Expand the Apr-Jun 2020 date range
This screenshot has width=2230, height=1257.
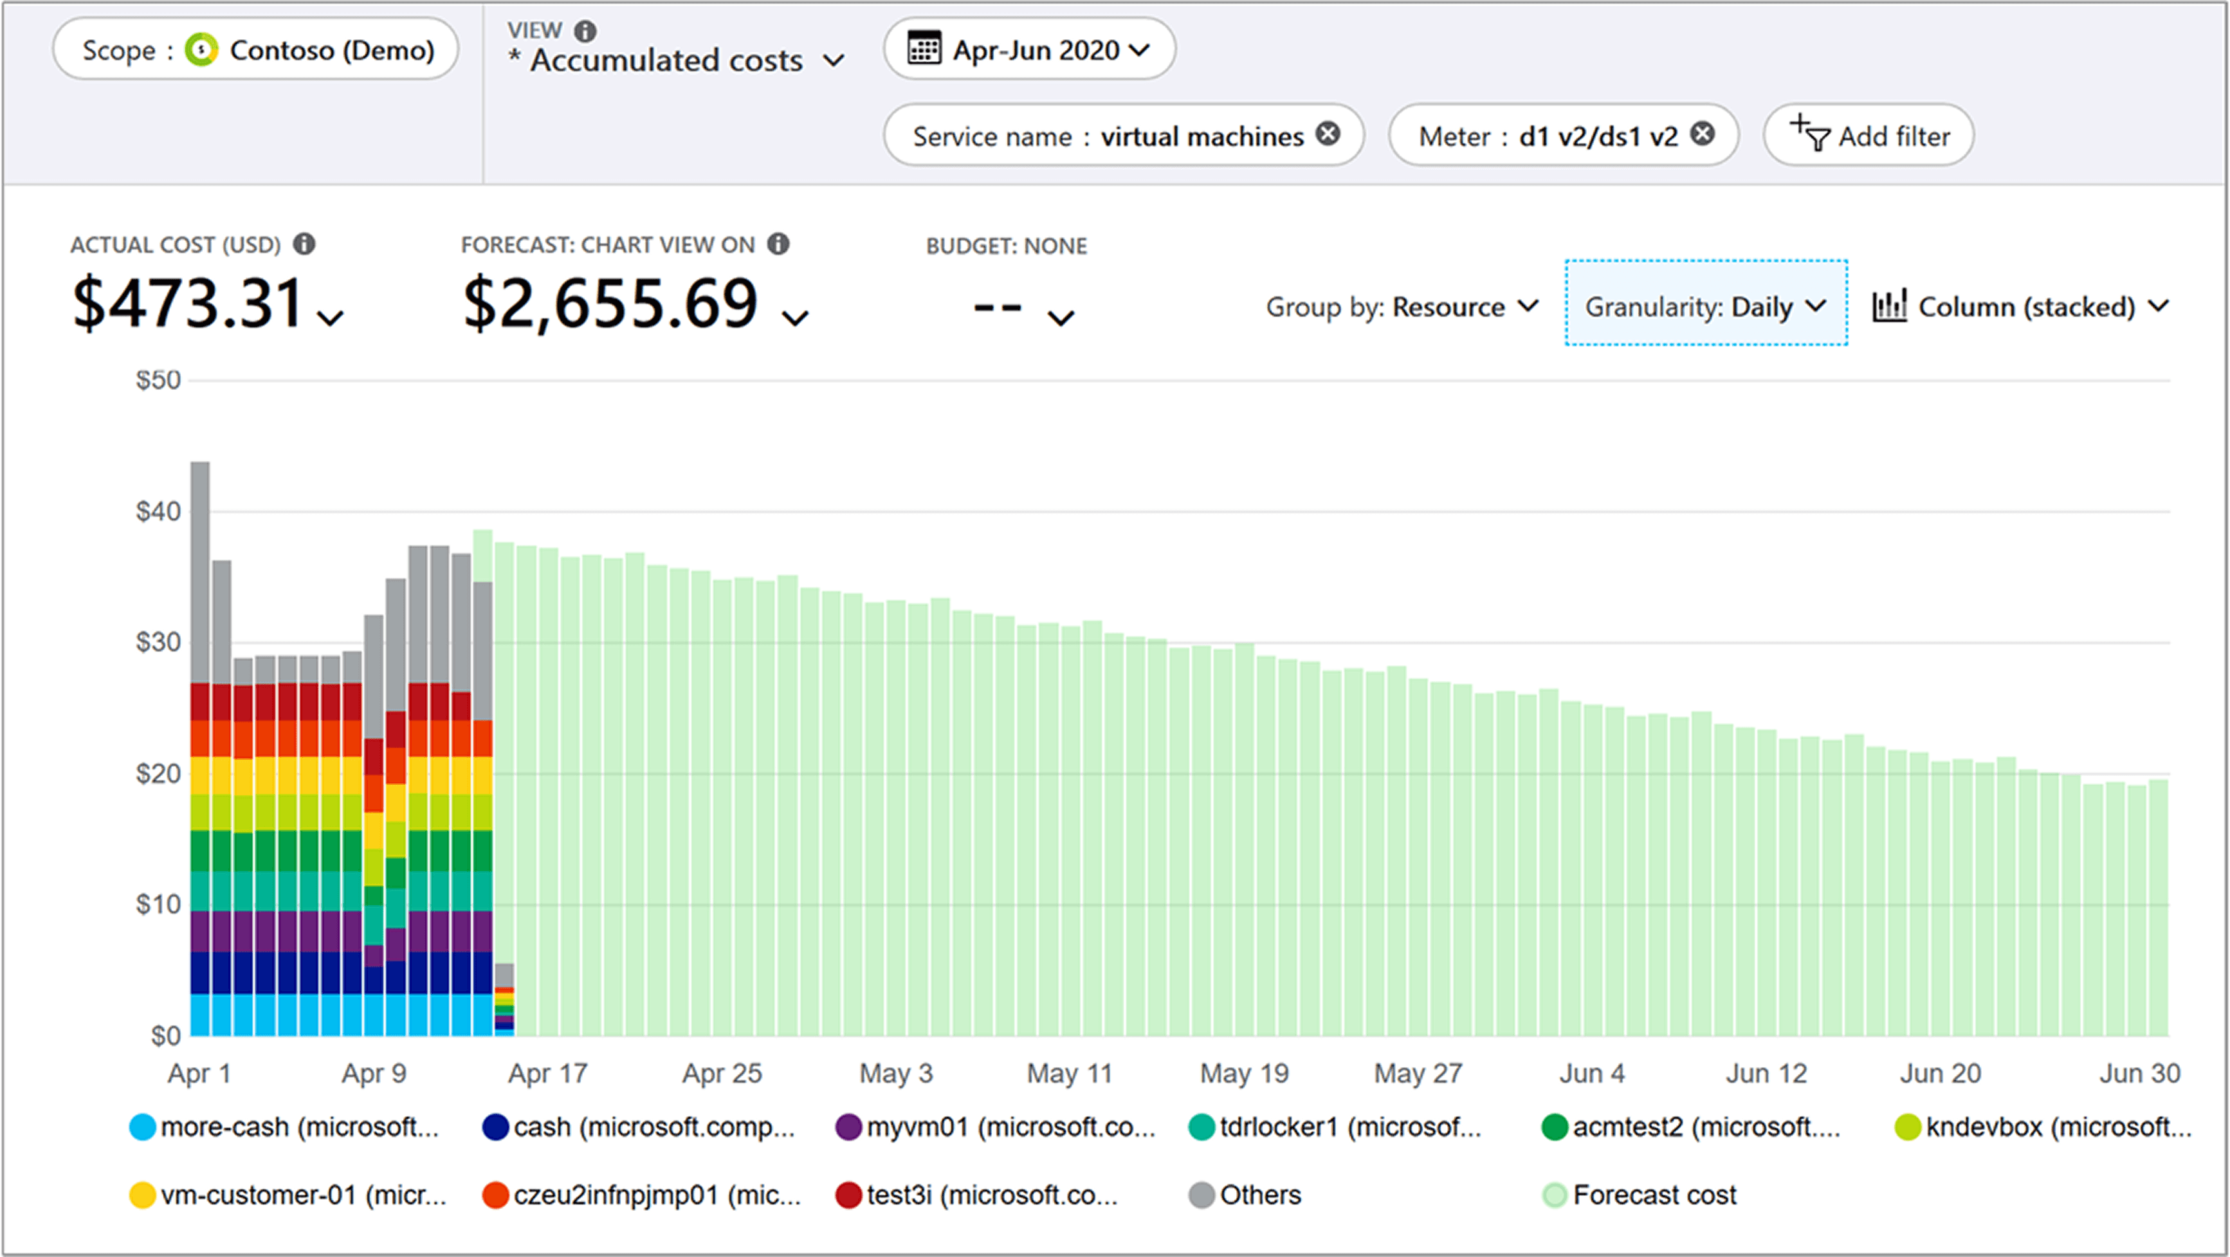click(x=1140, y=50)
